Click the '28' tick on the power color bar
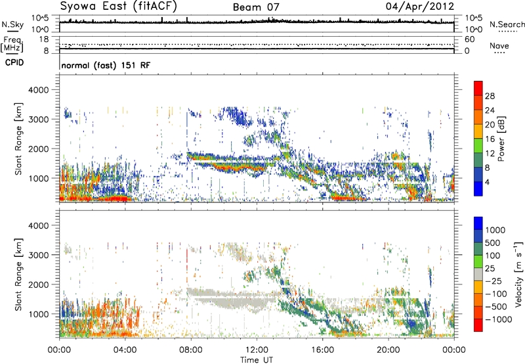525x364 pixels. 490,96
